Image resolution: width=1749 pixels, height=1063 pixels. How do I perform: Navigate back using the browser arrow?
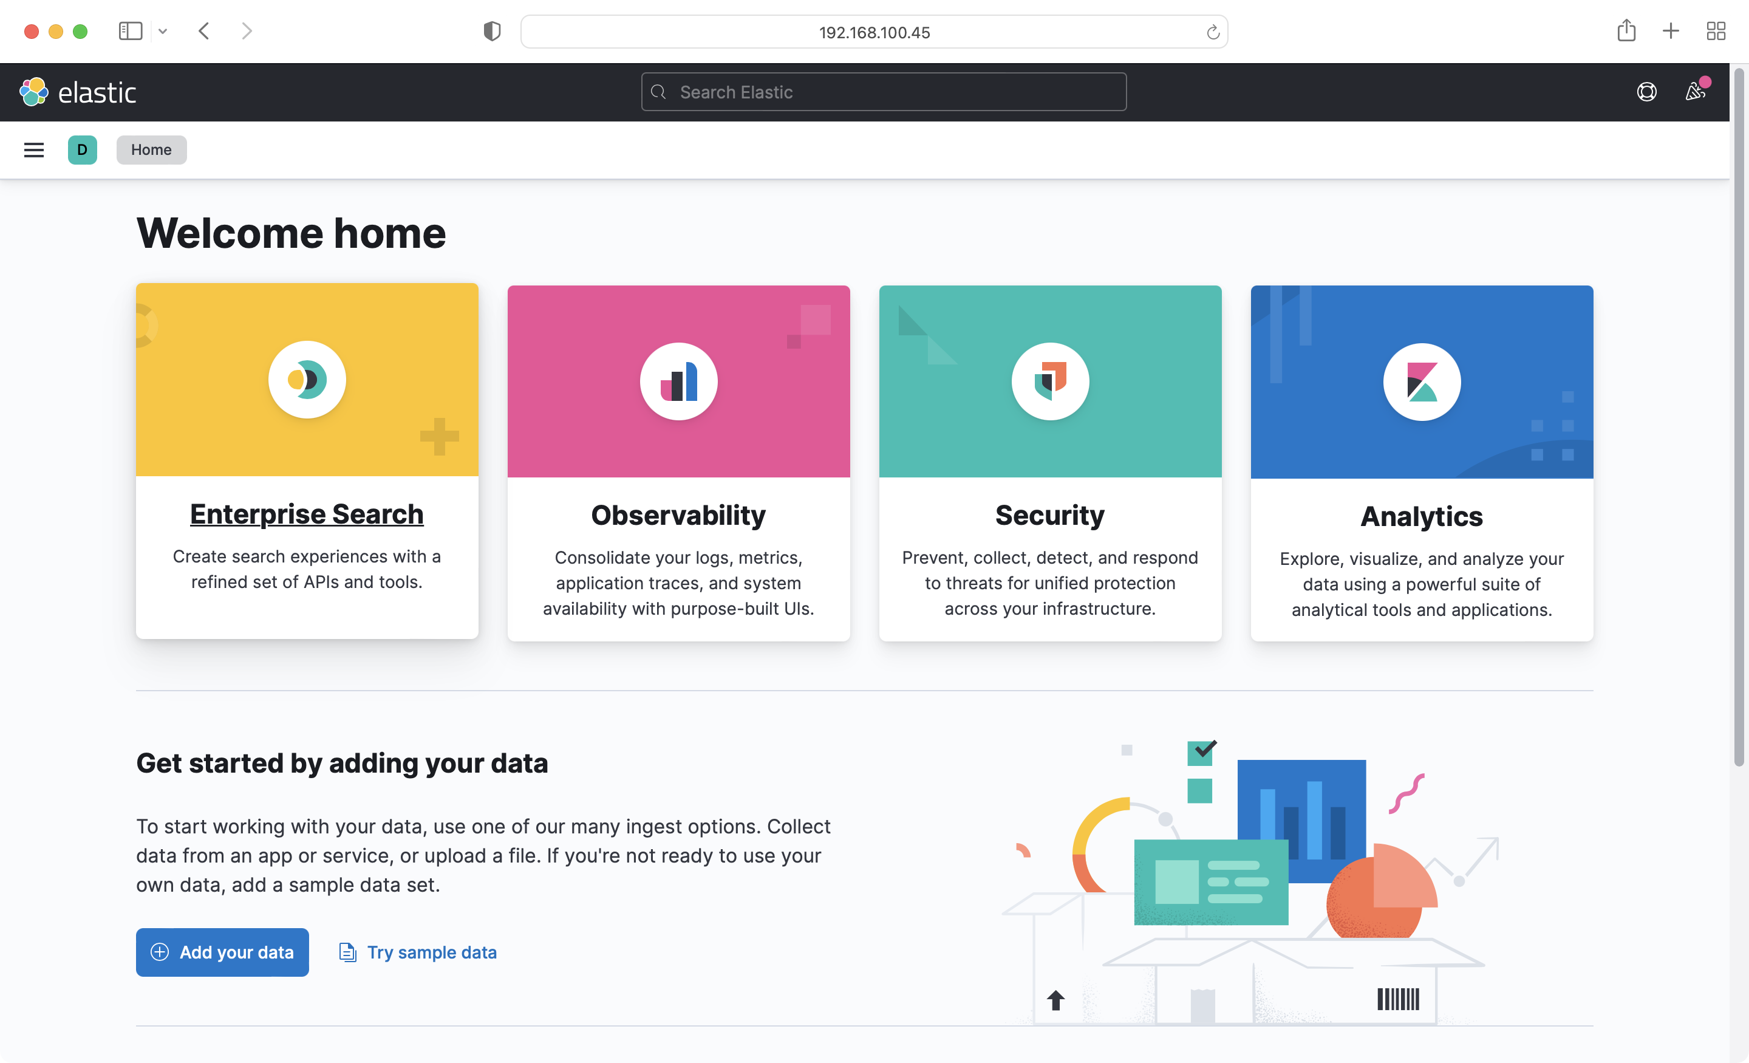(x=203, y=30)
